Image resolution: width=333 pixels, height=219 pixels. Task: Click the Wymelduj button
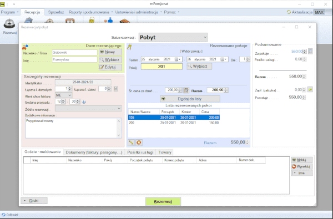(x=301, y=166)
